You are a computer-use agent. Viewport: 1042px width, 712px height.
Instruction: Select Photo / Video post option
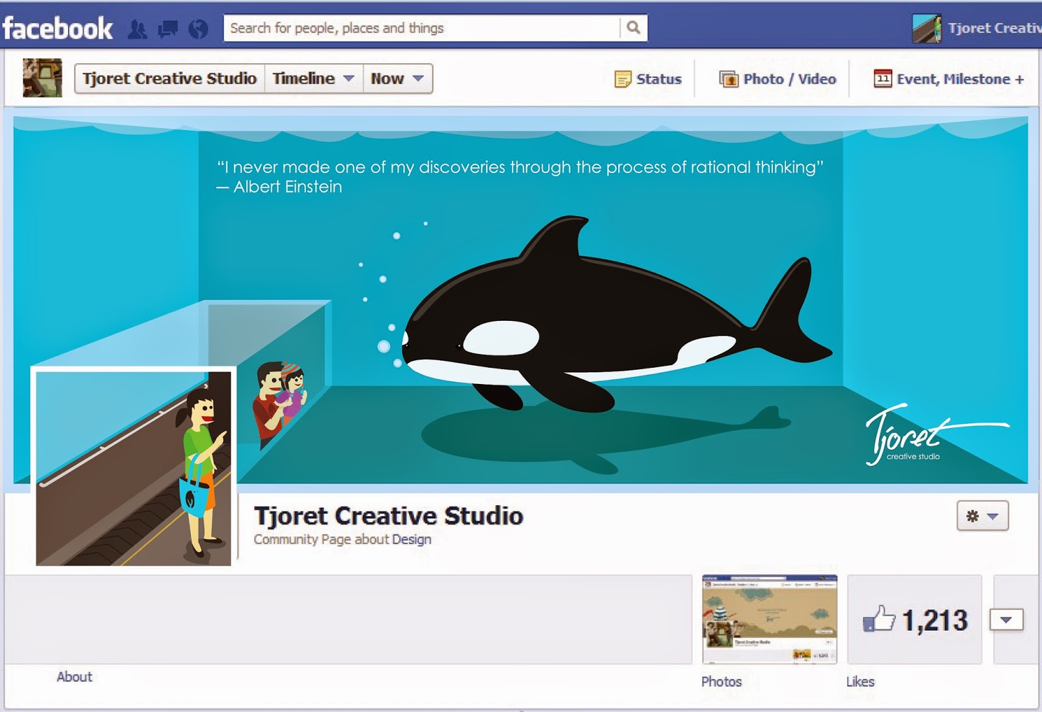[x=778, y=79]
